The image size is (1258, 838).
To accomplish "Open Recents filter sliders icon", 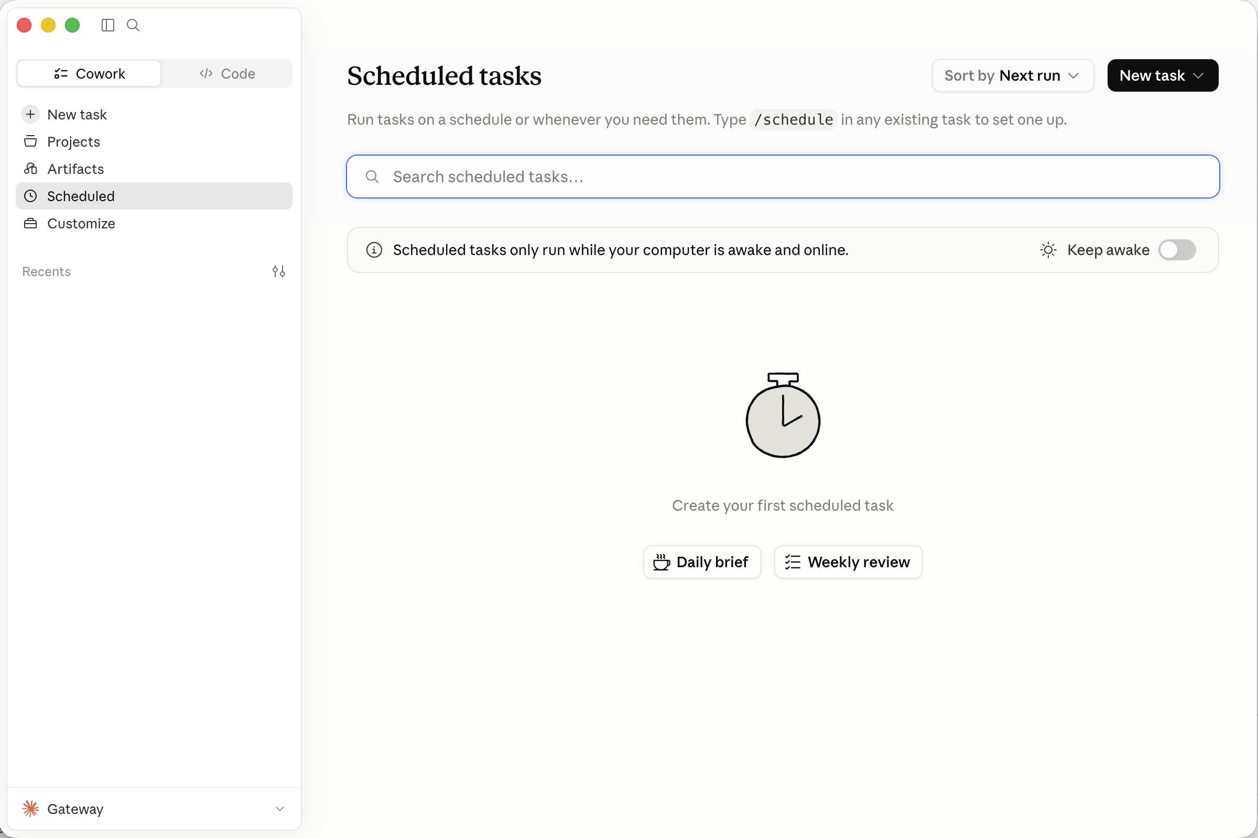I will pos(279,271).
